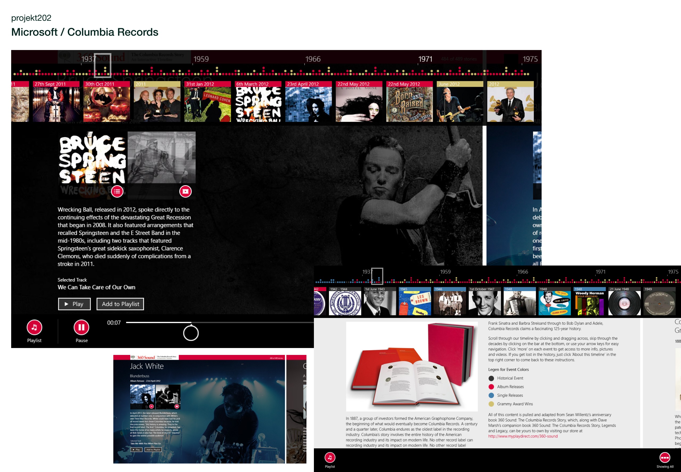Screen dimensions: 681x472
Task: Click the 'Jack White' artist heading
Action: 147,366
